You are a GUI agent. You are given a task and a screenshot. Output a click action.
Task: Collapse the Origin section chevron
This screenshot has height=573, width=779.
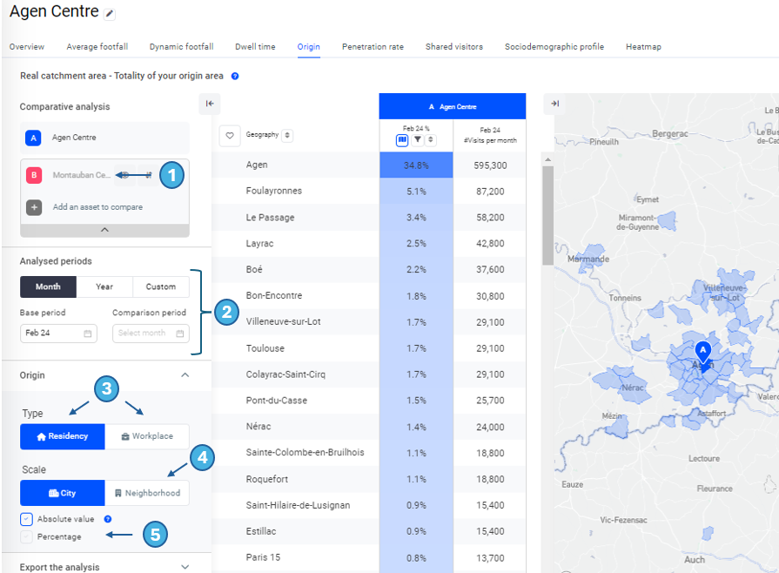pyautogui.click(x=185, y=375)
